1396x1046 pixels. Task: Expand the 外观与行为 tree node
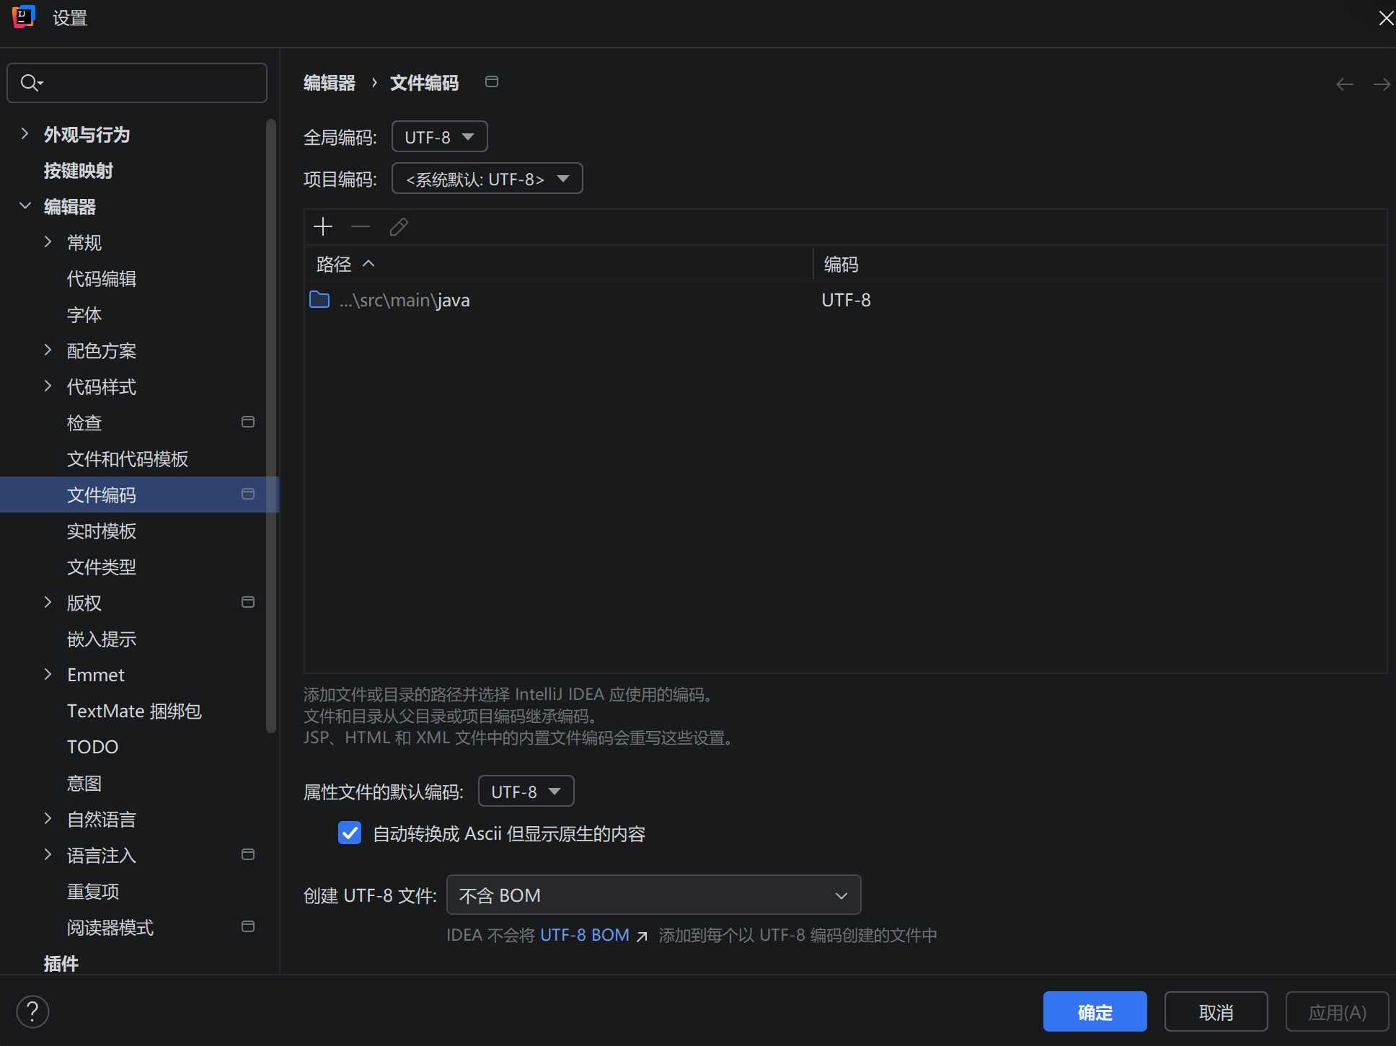25,134
